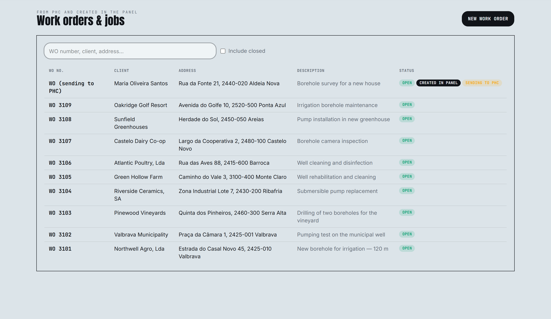The height and width of the screenshot is (319, 551).
Task: Click the New Work Order button
Action: 488,19
